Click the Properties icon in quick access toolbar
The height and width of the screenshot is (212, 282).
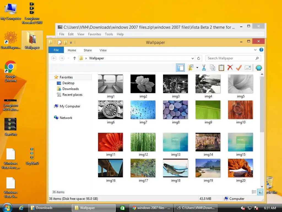point(60,43)
